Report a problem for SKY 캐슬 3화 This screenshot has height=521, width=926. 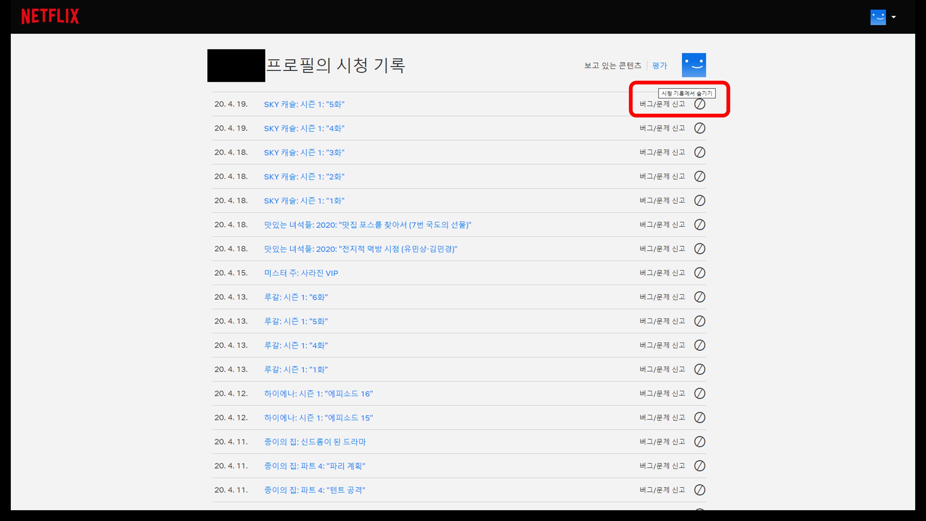[x=662, y=152]
